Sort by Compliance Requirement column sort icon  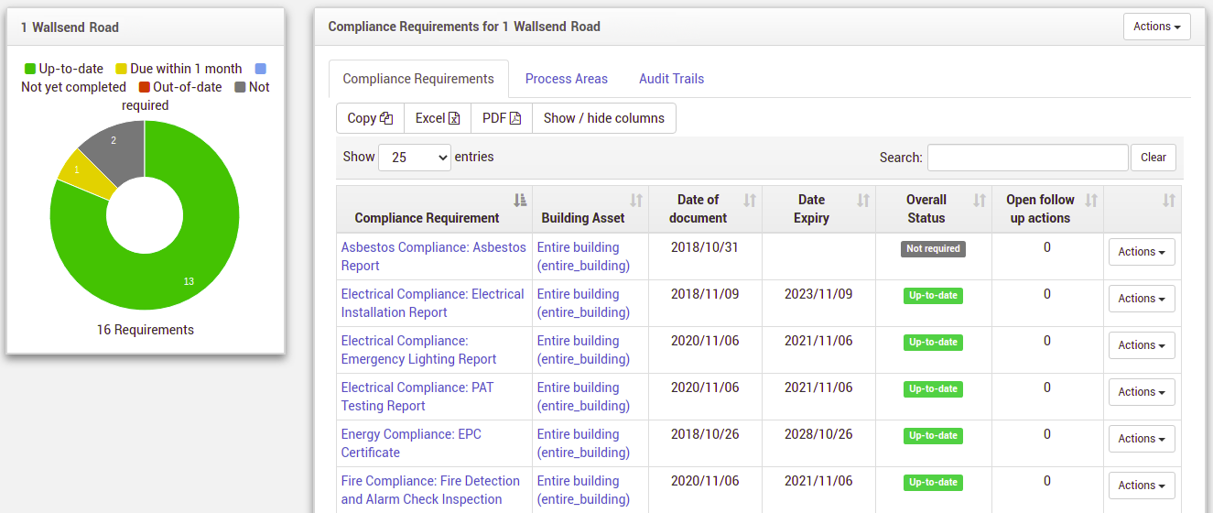click(520, 200)
